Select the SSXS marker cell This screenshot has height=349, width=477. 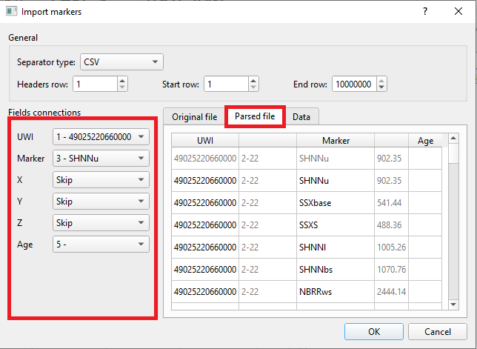pyautogui.click(x=336, y=225)
